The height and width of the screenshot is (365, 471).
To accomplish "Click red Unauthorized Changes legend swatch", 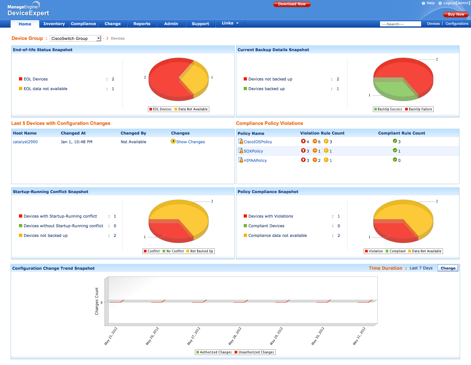I will [236, 352].
